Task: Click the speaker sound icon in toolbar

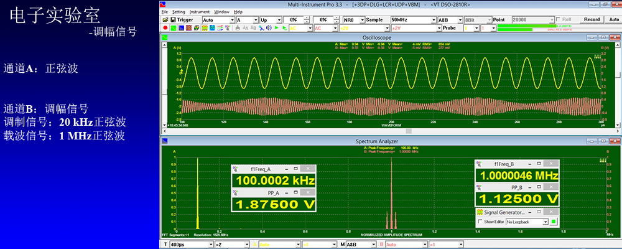Action: [269, 28]
